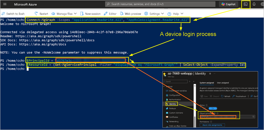Image resolution: width=264 pixels, height=130 pixels.
Task: Click the Cloud Shell terminal prompt cursor
Action: 28,69
